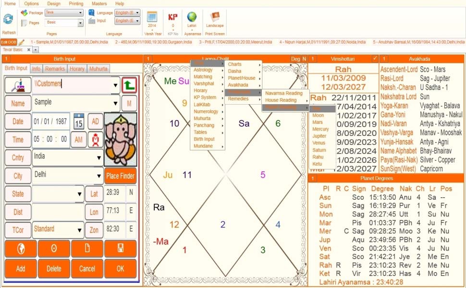Image resolution: width=466 pixels, height=288 pixels.
Task: Expand the Name dropdown showing Sample
Action: [115, 103]
